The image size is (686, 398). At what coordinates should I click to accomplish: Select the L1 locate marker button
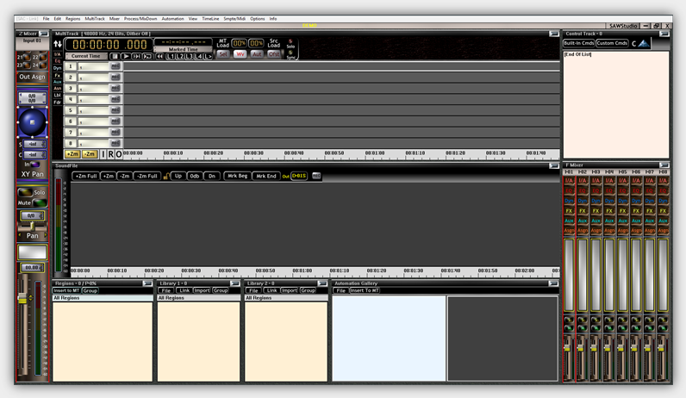(171, 56)
